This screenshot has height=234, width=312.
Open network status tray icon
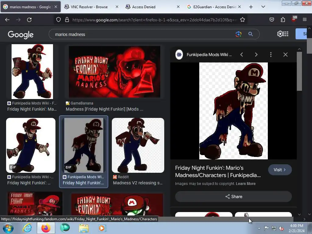click(274, 229)
